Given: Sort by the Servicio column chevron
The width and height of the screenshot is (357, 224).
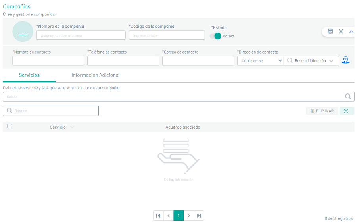Looking at the screenshot, I should pos(72,127).
